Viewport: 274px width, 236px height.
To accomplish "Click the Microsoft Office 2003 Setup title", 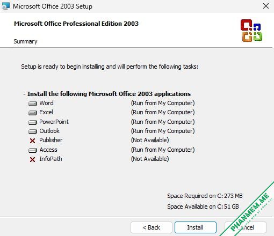I will pos(53,6).
